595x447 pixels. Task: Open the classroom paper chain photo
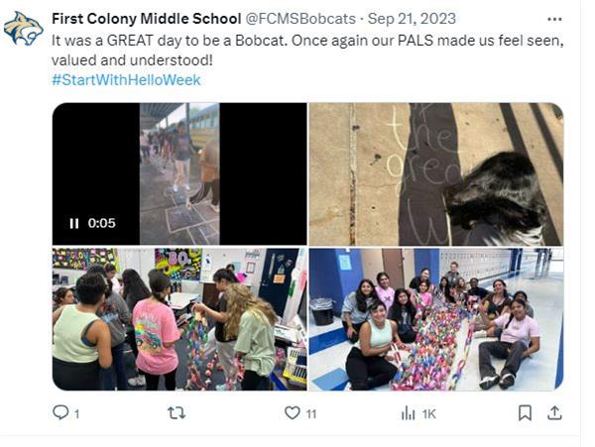tap(179, 319)
